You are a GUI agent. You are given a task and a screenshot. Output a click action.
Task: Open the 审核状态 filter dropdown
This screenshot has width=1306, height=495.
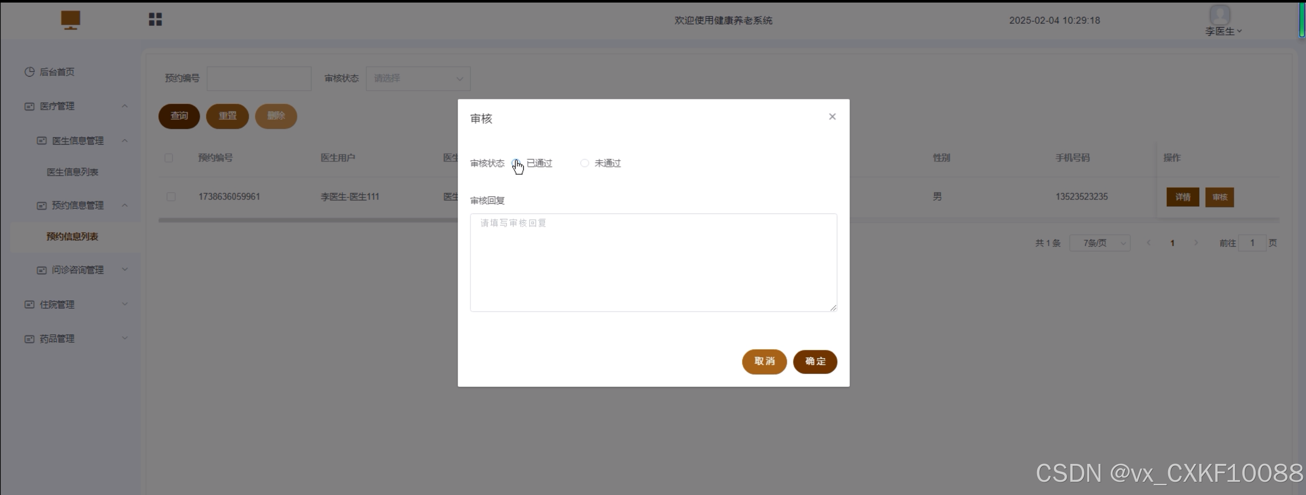[418, 79]
